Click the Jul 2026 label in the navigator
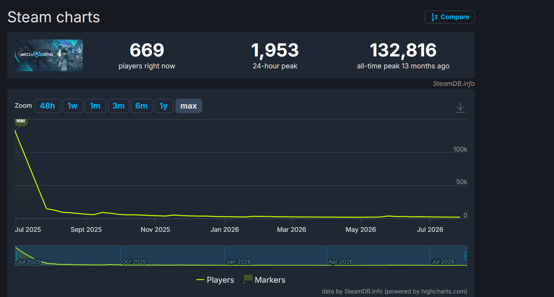 pyautogui.click(x=443, y=262)
